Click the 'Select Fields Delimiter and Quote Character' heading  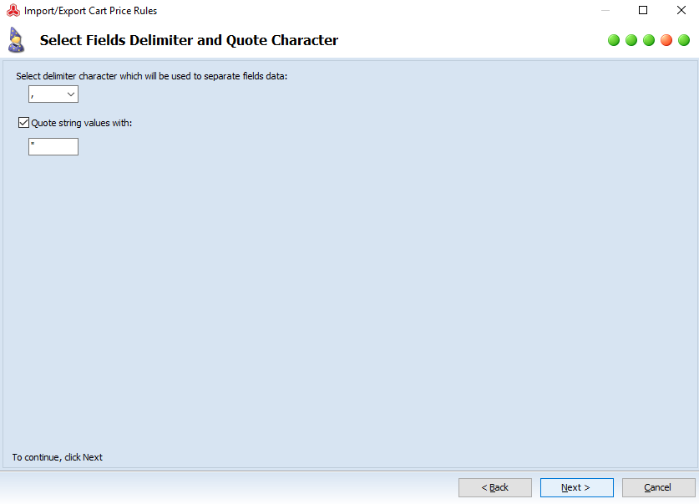coord(189,40)
